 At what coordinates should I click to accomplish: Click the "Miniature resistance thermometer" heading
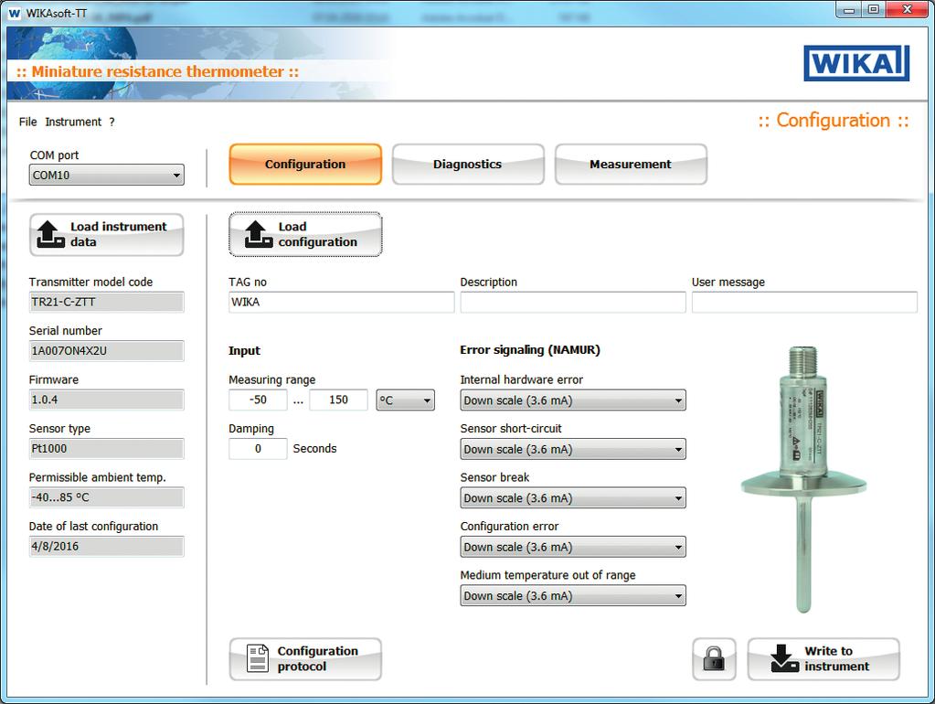coord(157,71)
